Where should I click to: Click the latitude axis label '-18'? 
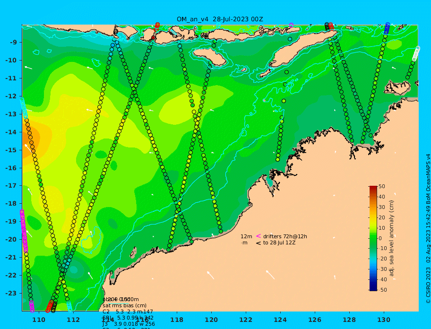11,204
